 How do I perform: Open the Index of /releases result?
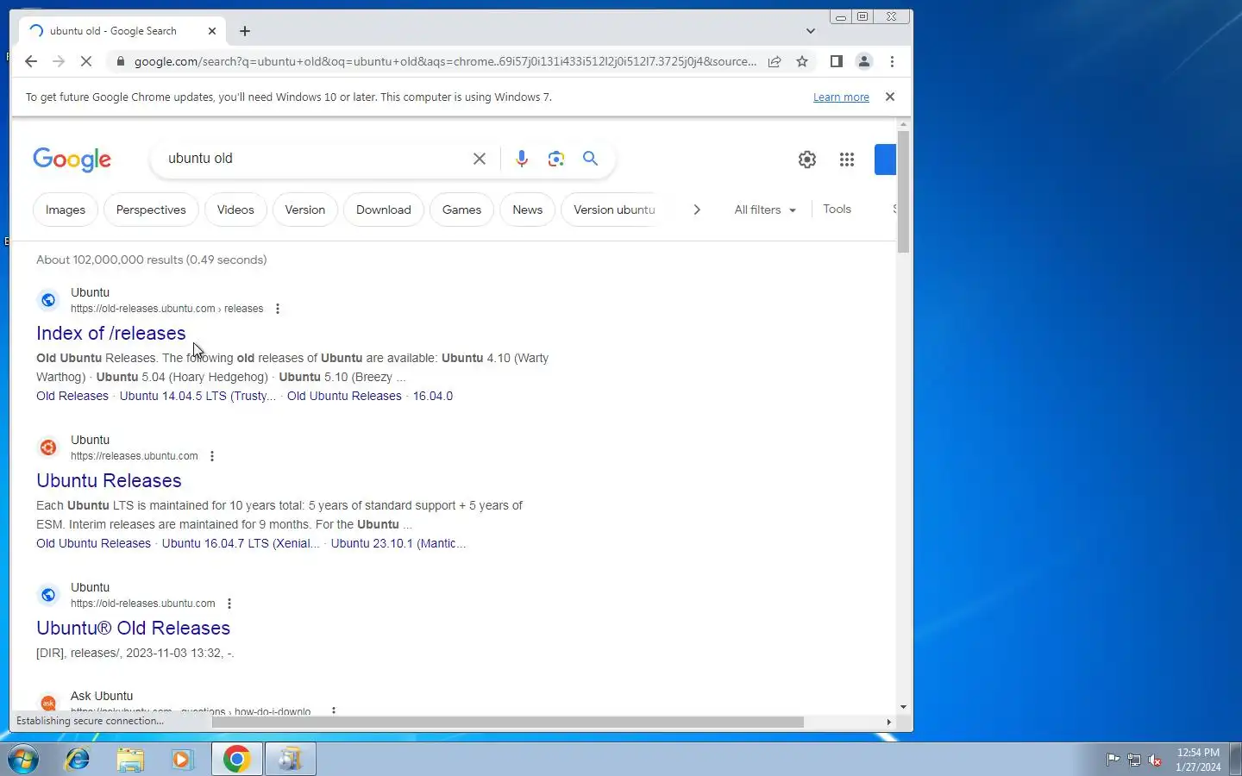pos(111,334)
